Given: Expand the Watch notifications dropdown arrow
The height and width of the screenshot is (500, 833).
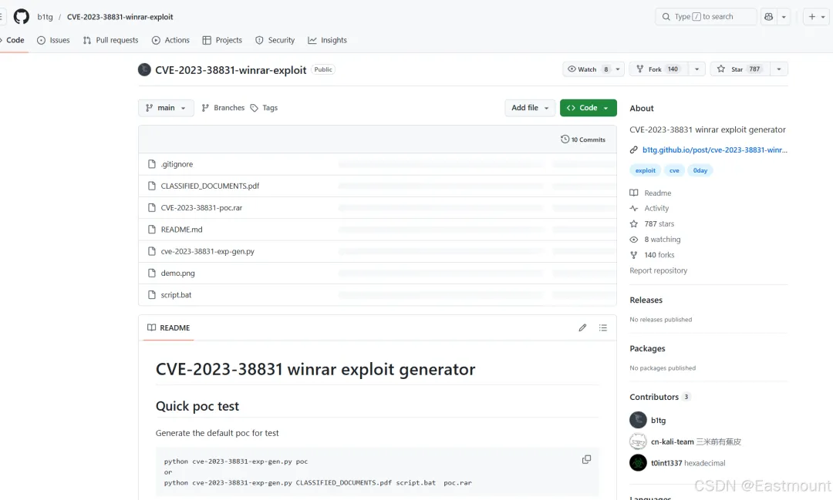Looking at the screenshot, I should pos(618,69).
